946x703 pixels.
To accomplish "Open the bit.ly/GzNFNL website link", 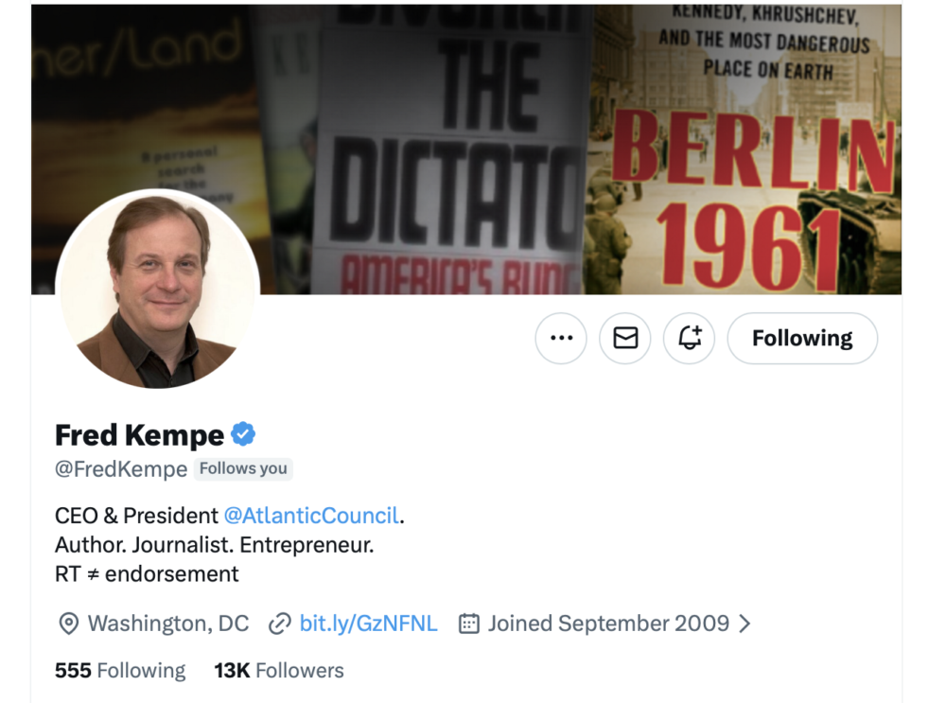I will click(368, 624).
